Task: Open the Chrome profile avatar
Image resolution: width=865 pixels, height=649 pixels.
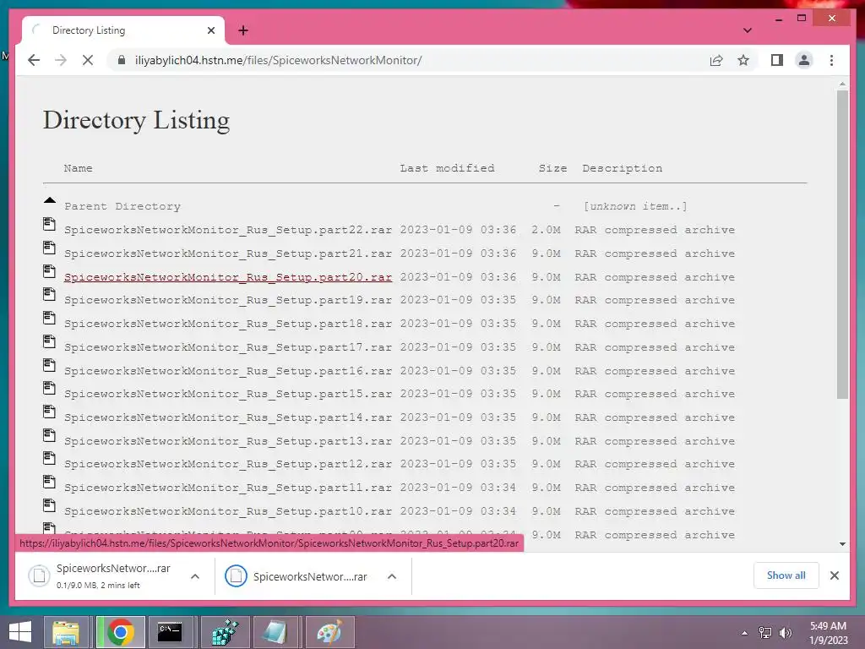Action: [804, 60]
